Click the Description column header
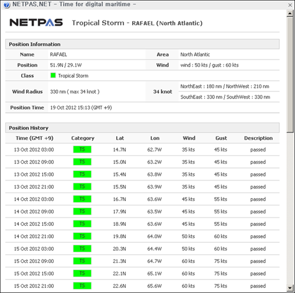 click(x=258, y=139)
